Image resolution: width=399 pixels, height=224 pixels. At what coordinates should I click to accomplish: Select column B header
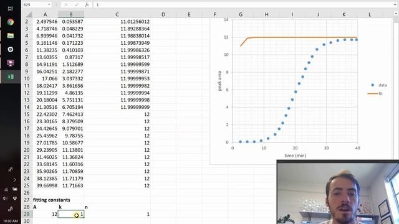(x=70, y=14)
